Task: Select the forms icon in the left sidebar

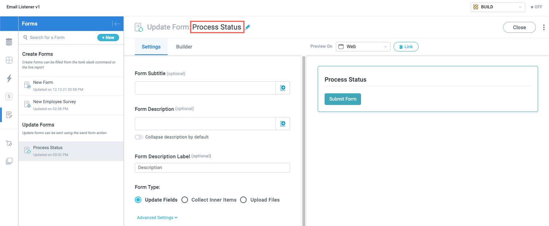Action: [x=9, y=114]
